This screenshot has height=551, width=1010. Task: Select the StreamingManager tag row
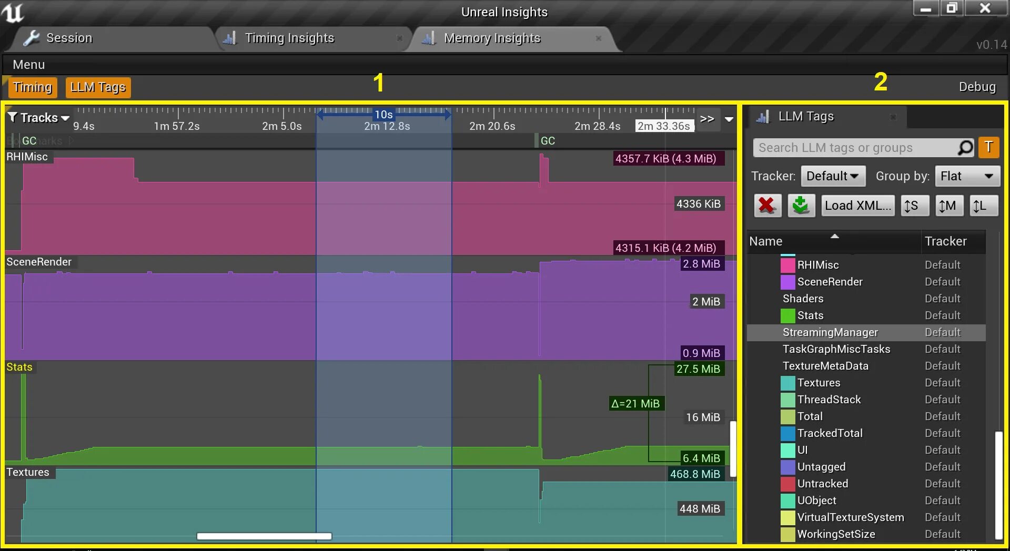click(x=866, y=332)
